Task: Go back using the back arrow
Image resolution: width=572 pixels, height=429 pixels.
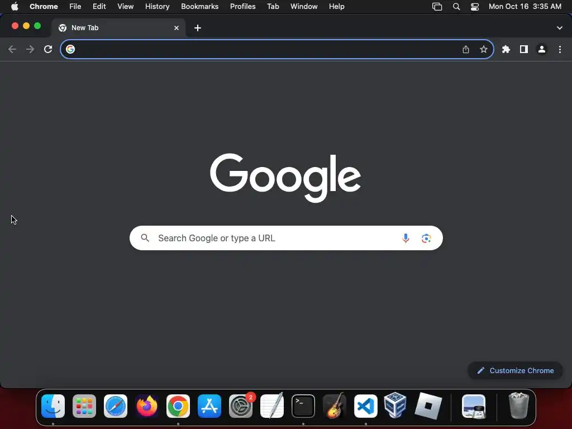Action: (12, 49)
